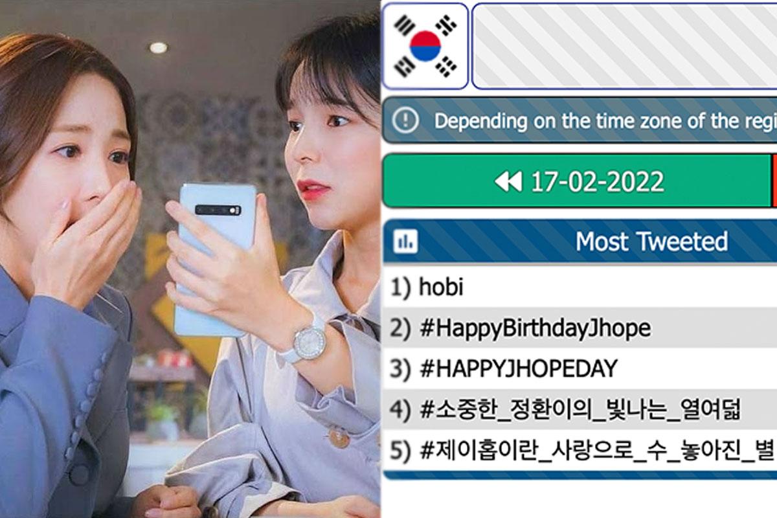The height and width of the screenshot is (518, 777).
Task: Click the wristwatch in the photo
Action: (308, 342)
